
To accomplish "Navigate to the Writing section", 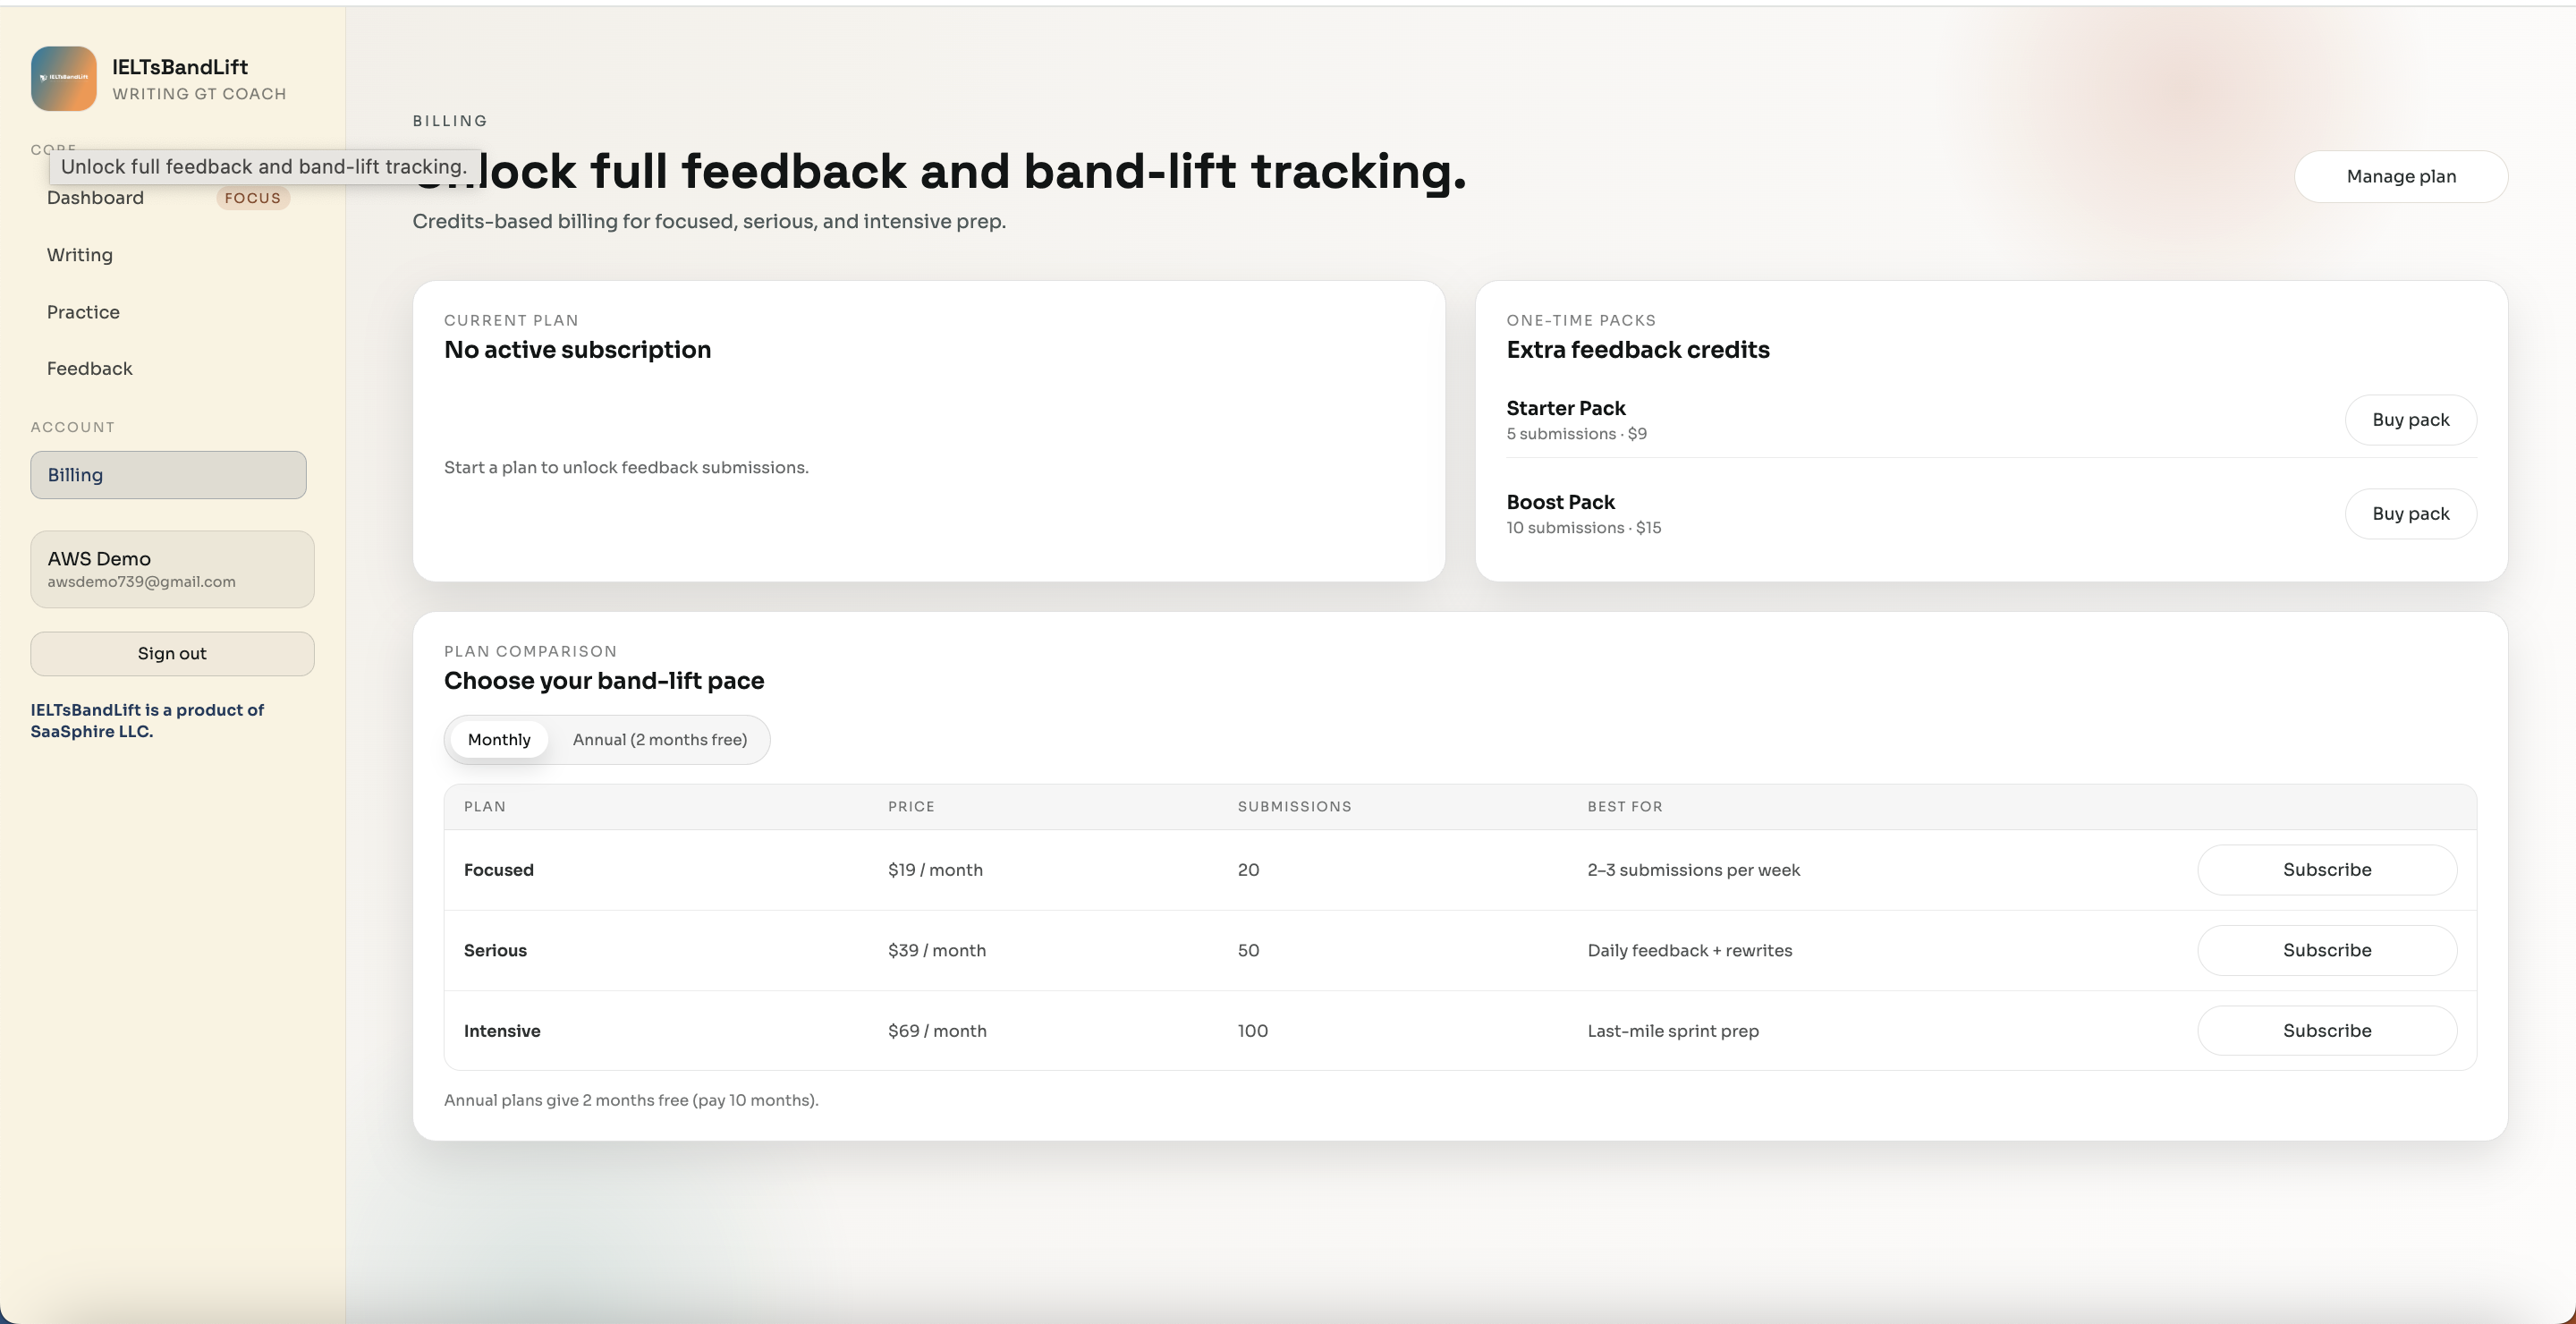I will pos(79,255).
